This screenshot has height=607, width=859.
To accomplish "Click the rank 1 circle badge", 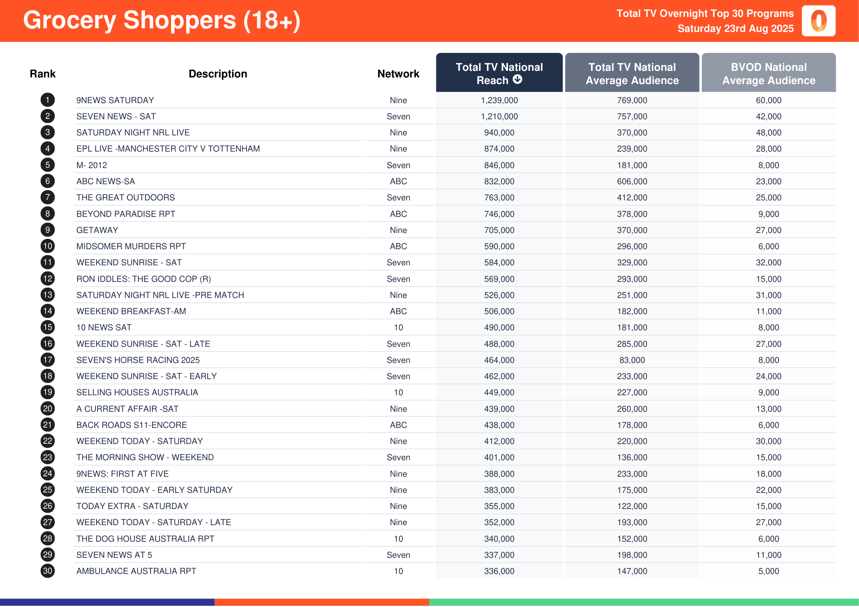I will pyautogui.click(x=47, y=100).
